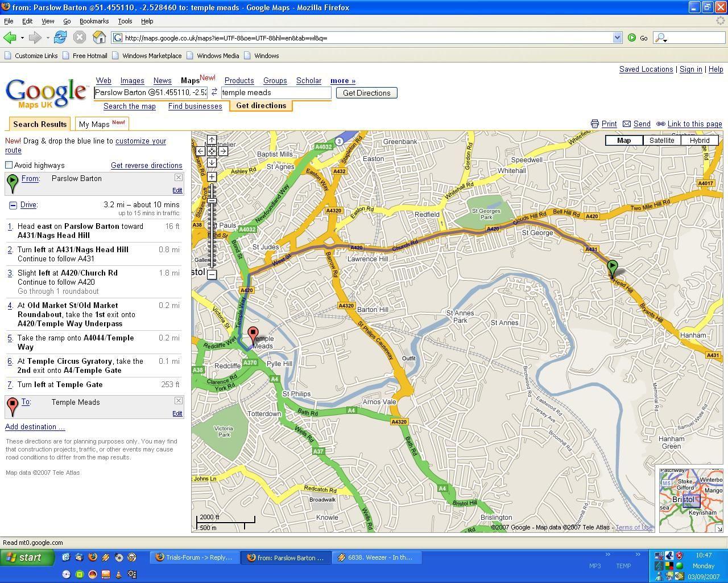Launch VLC cone icon in Quick Launch
Image resolution: width=728 pixels, height=583 pixels.
coord(119,574)
